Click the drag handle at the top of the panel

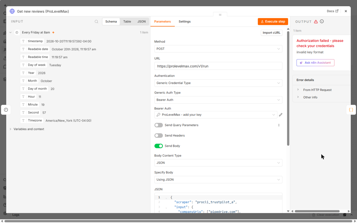pyautogui.click(x=220, y=15)
